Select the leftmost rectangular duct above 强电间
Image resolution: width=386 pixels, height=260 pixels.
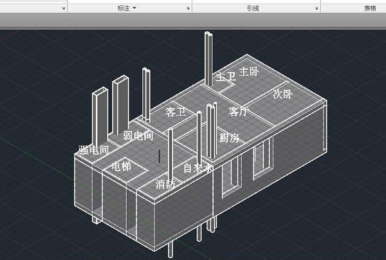pos(100,116)
